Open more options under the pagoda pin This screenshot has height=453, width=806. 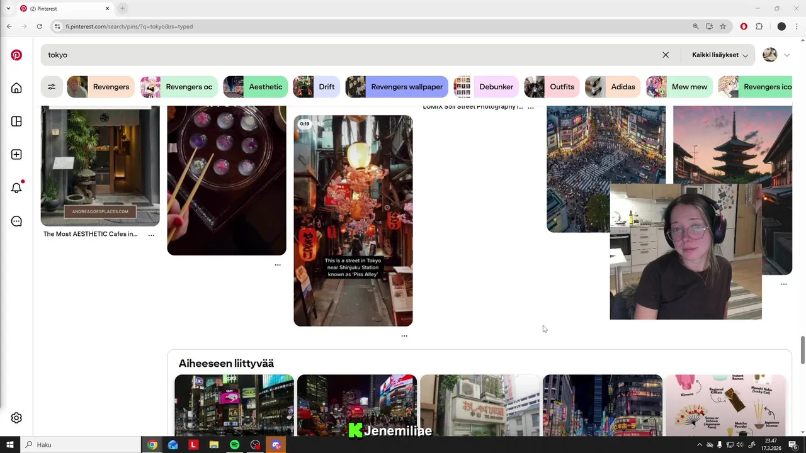(x=784, y=284)
